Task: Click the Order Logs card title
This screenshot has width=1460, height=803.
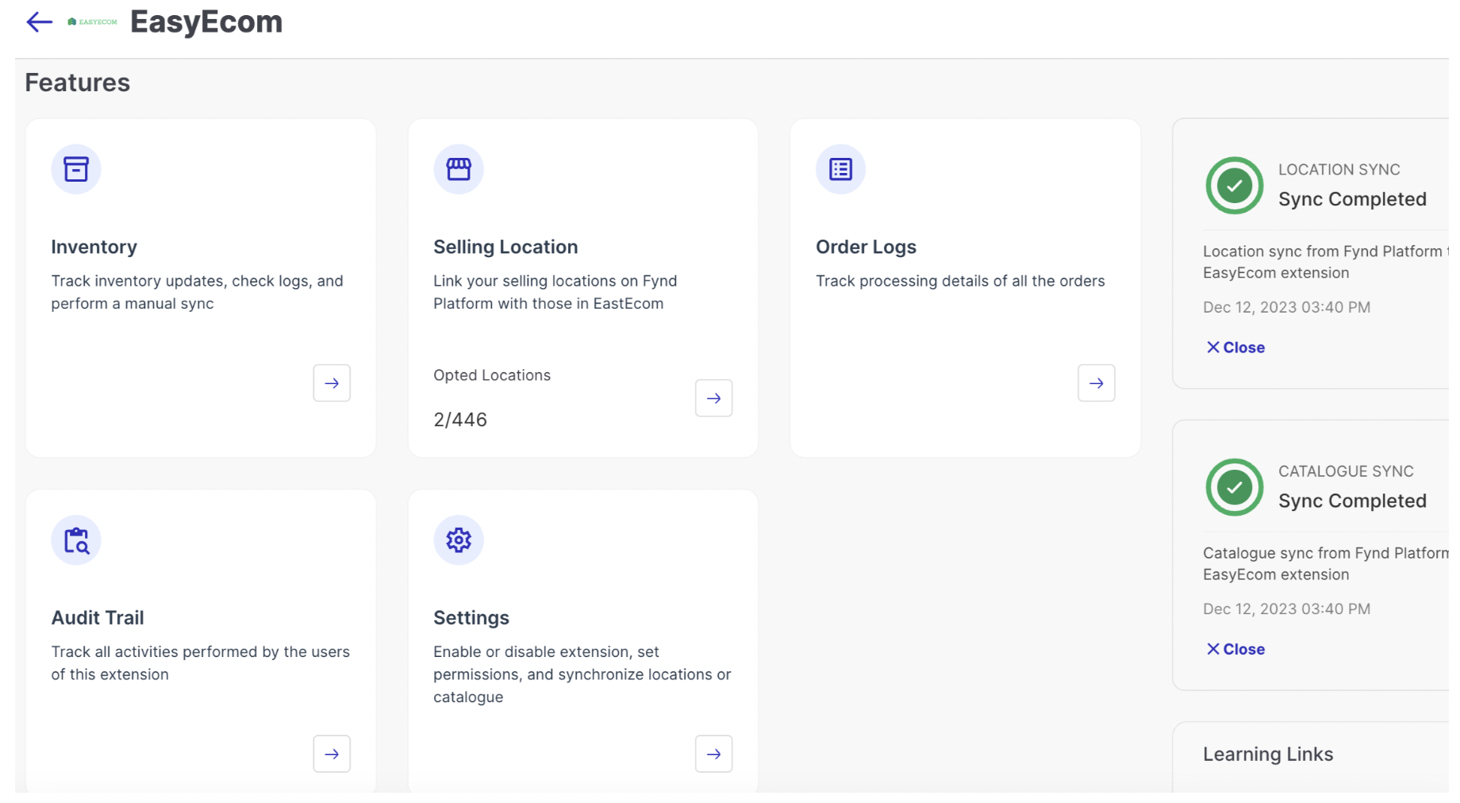Action: [866, 247]
